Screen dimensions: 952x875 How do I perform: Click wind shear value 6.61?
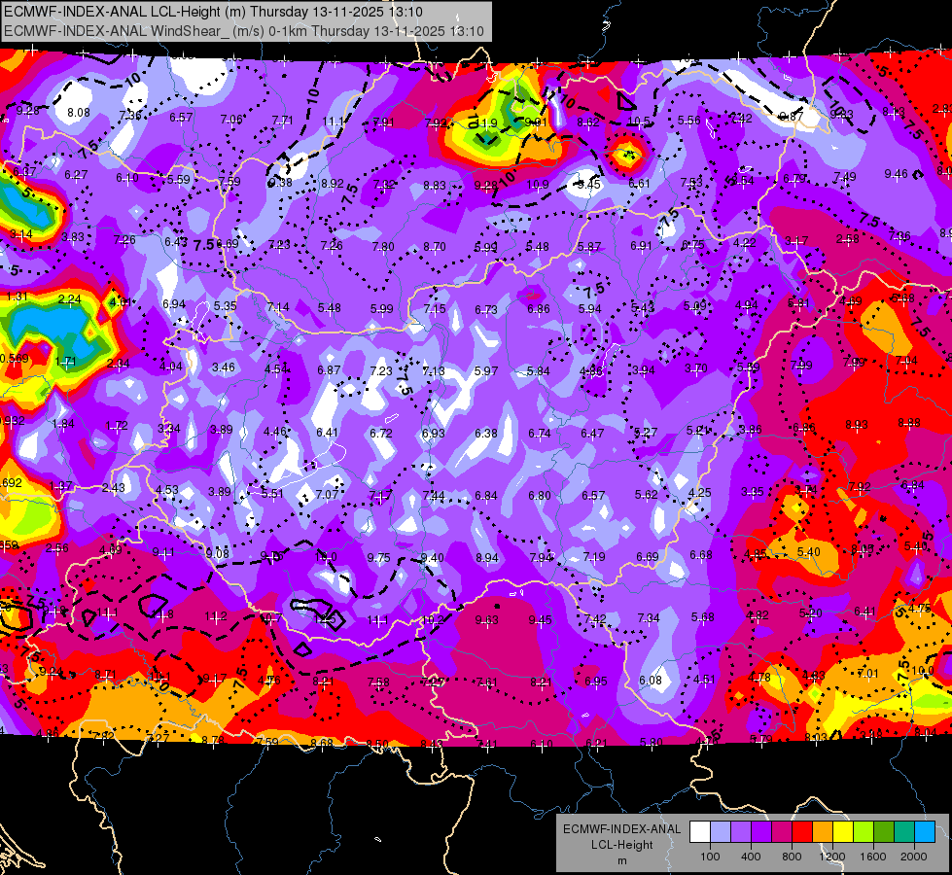[x=639, y=184]
